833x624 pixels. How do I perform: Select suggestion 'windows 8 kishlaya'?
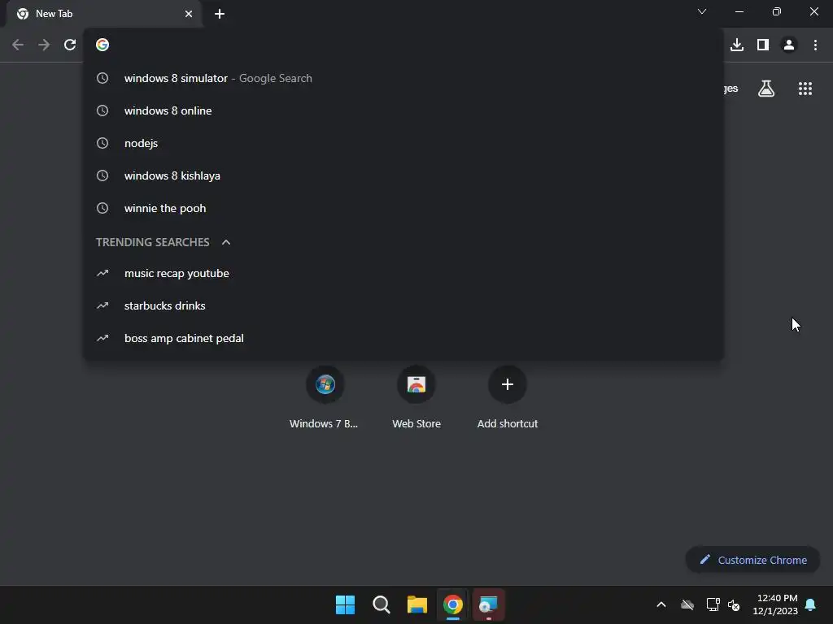[x=403, y=175]
